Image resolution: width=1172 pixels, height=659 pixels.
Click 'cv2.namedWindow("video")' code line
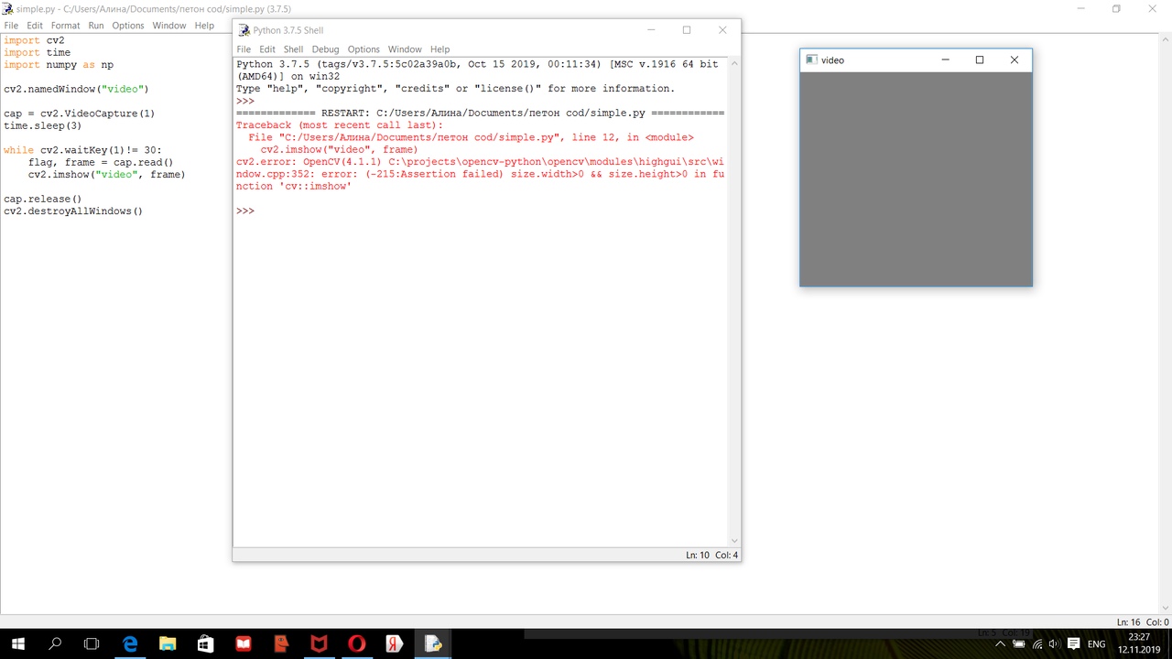click(x=76, y=89)
